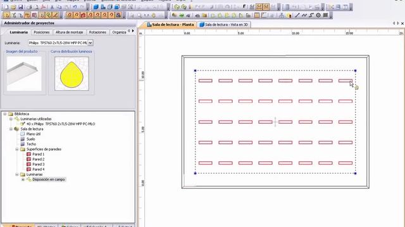Open Sala de lectura - Vista en 3D tab
This screenshot has width=405, height=227.
pos(224,25)
